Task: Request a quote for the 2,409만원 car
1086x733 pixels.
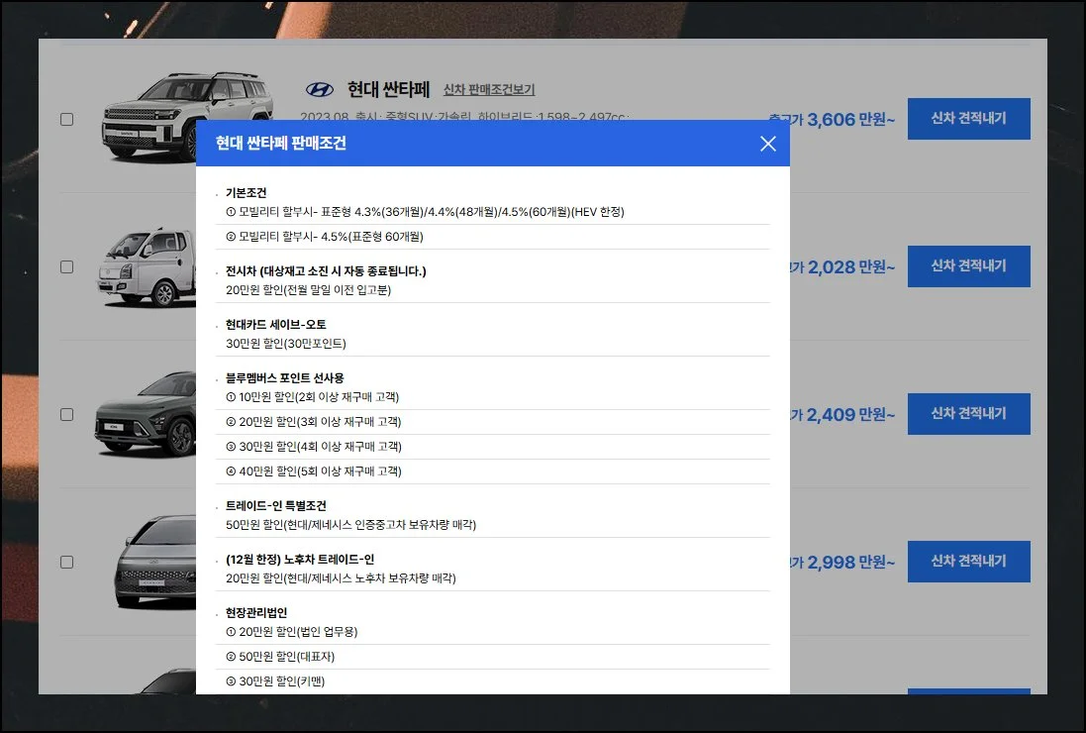Action: click(x=968, y=414)
